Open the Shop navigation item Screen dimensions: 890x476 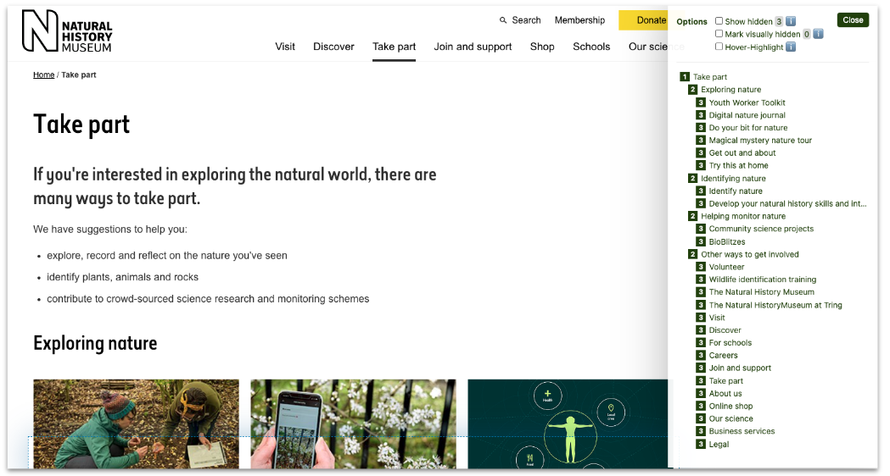542,47
